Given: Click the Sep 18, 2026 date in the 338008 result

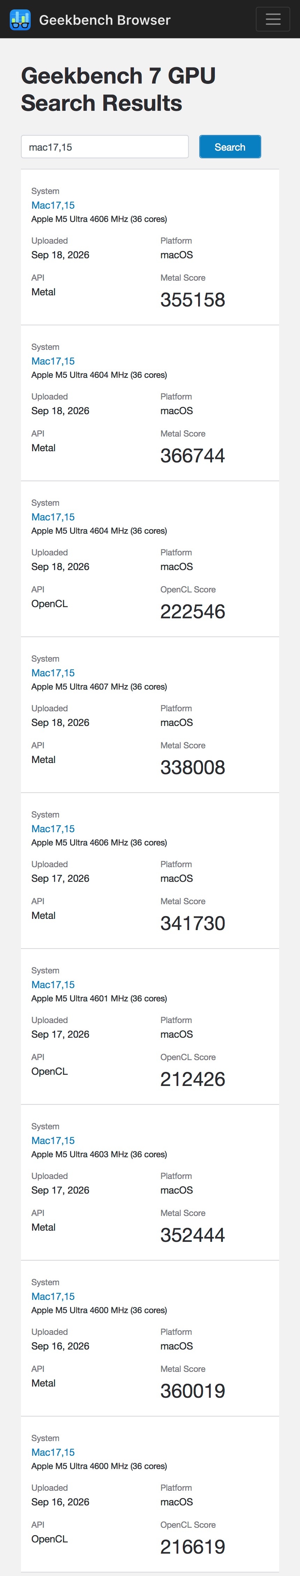Looking at the screenshot, I should (60, 722).
